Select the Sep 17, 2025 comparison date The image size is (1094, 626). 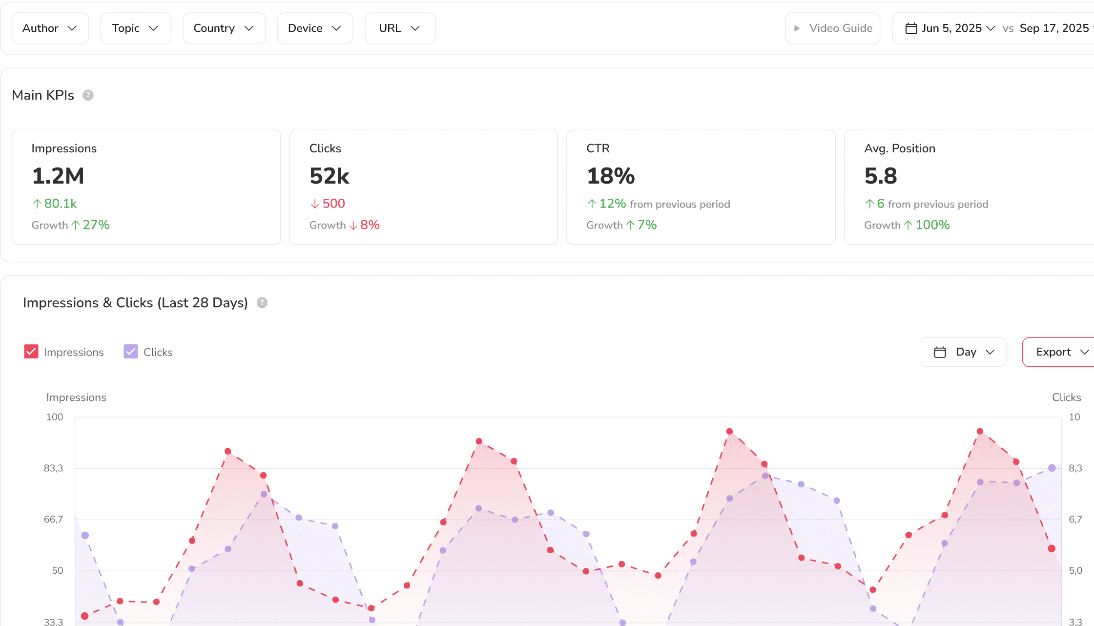pos(1054,28)
